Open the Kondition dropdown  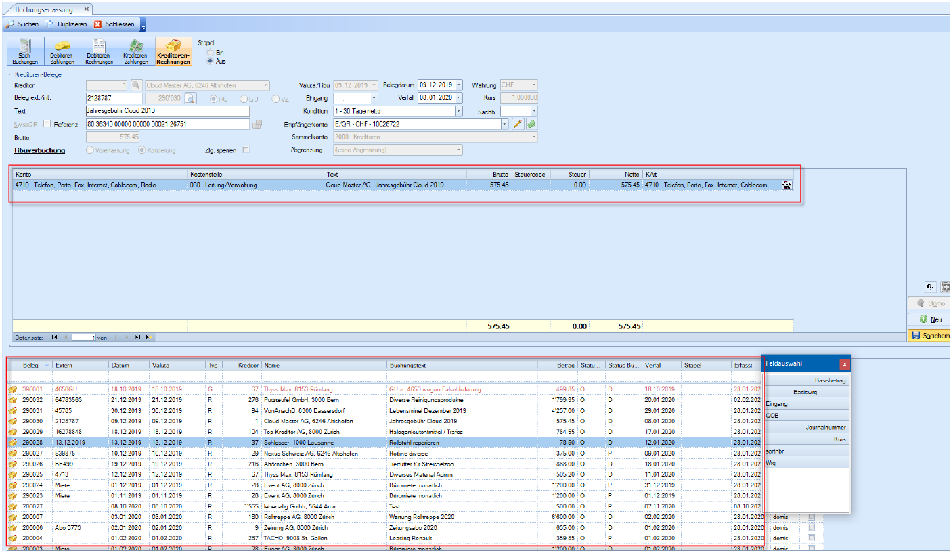(459, 111)
